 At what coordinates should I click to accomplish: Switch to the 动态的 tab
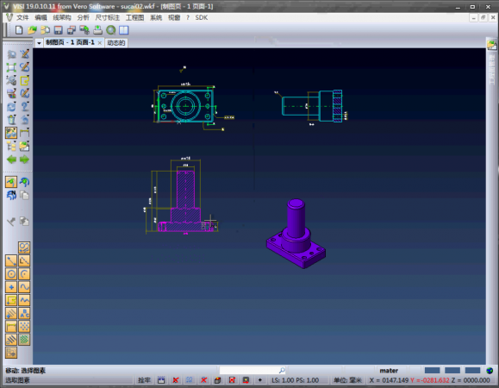[x=116, y=42]
